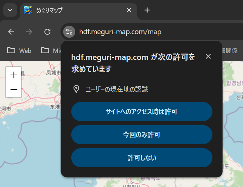243x187 pixels.
Task: Click the めぐりマップ tab favicon
Action: click(x=28, y=10)
